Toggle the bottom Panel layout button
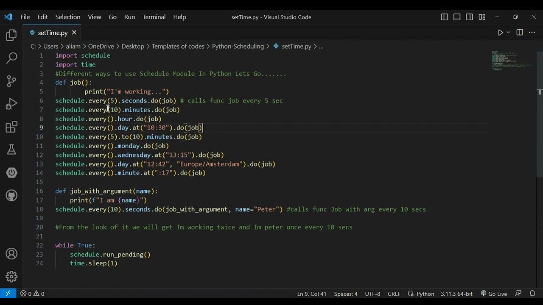 coord(457,17)
